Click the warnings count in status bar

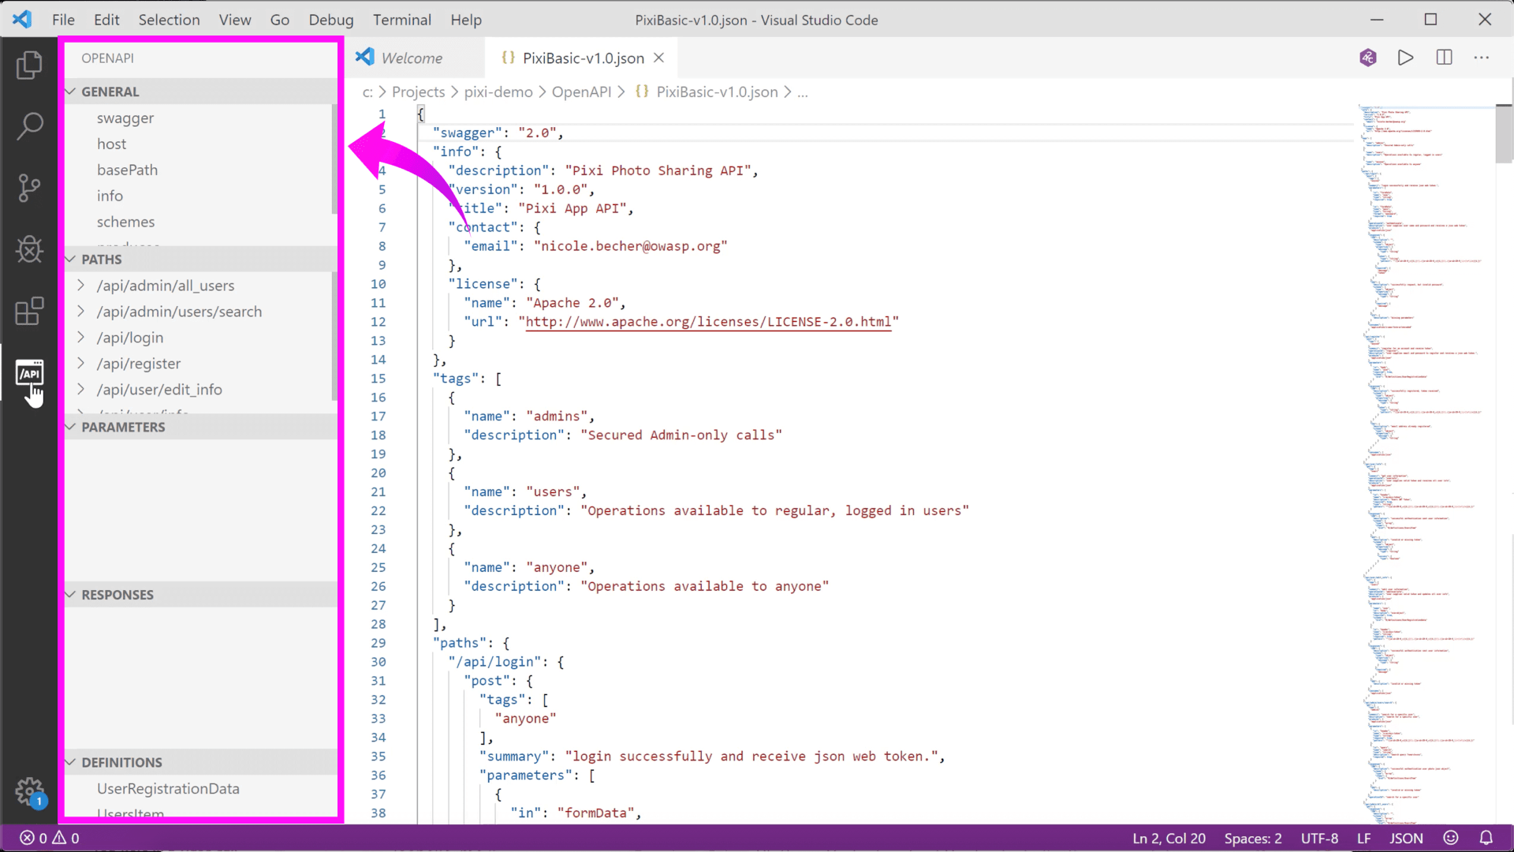click(x=65, y=838)
